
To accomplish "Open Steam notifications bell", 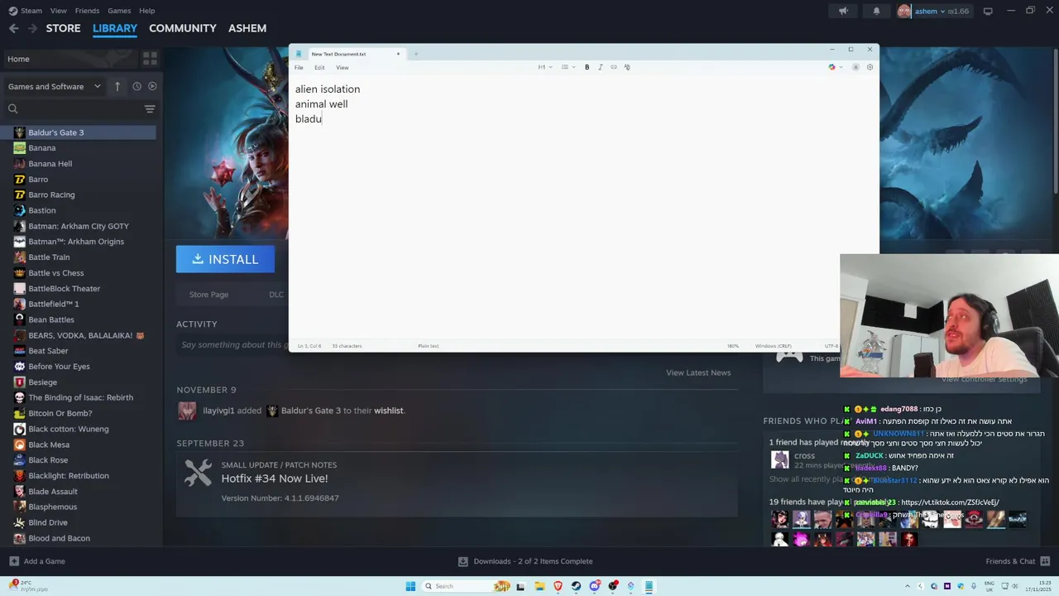I will pos(876,11).
